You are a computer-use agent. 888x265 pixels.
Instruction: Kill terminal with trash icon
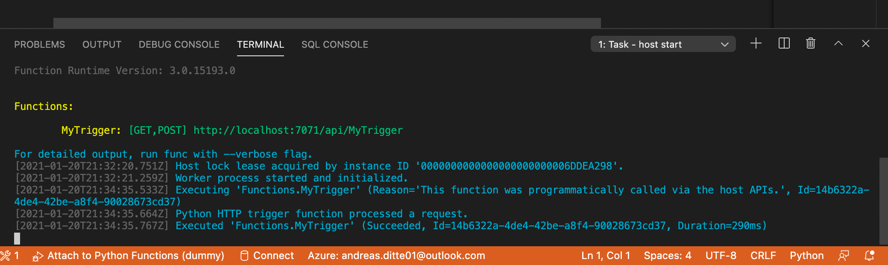point(811,43)
